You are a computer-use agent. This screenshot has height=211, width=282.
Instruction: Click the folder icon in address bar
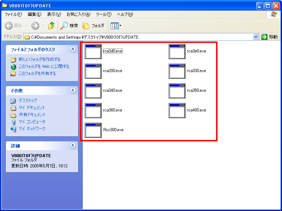pos(27,37)
